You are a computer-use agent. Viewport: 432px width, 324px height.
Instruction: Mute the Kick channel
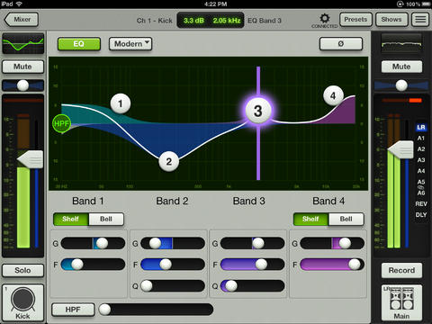(x=22, y=67)
